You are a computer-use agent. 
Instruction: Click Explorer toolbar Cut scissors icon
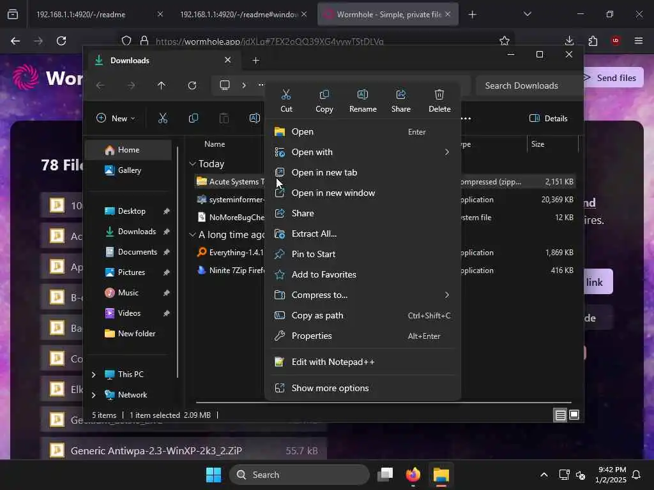(163, 118)
